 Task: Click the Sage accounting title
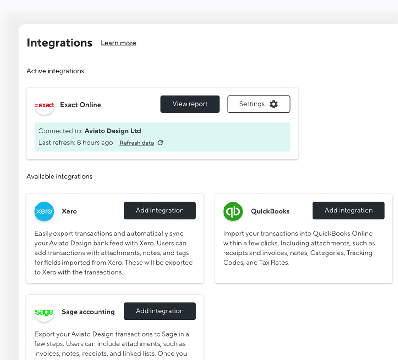(x=88, y=312)
